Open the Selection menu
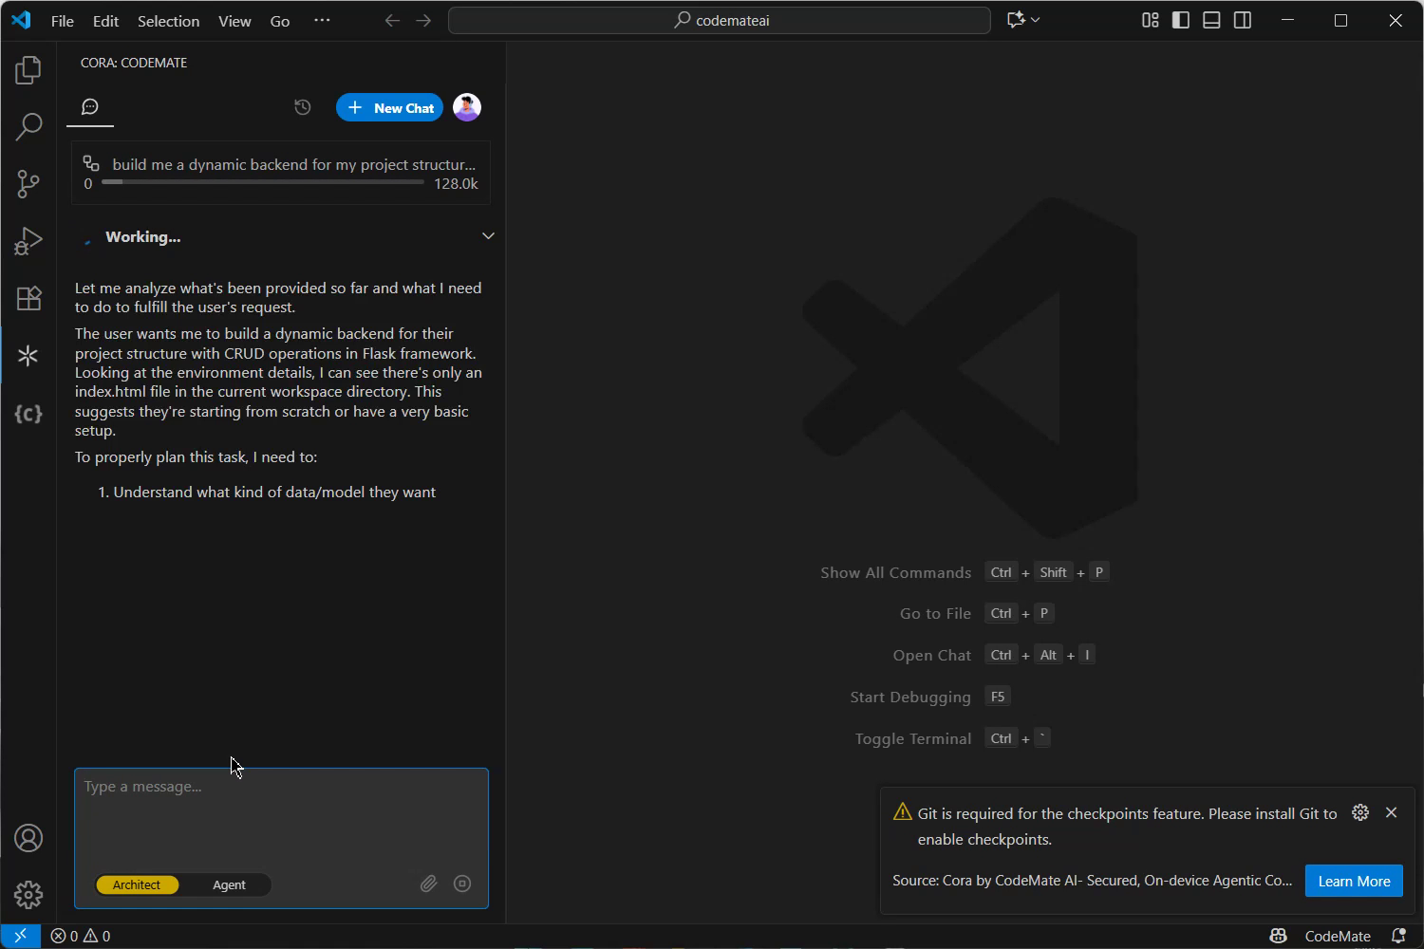The width and height of the screenshot is (1424, 949). click(169, 21)
